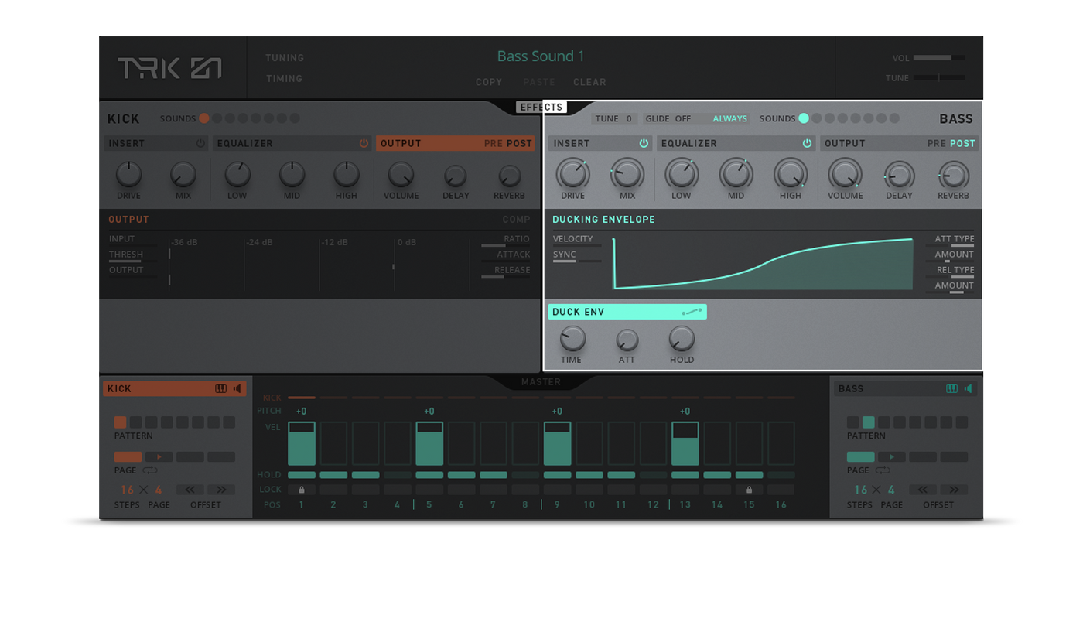Set Kick output routing to PRE
1083x622 pixels.
coord(494,143)
